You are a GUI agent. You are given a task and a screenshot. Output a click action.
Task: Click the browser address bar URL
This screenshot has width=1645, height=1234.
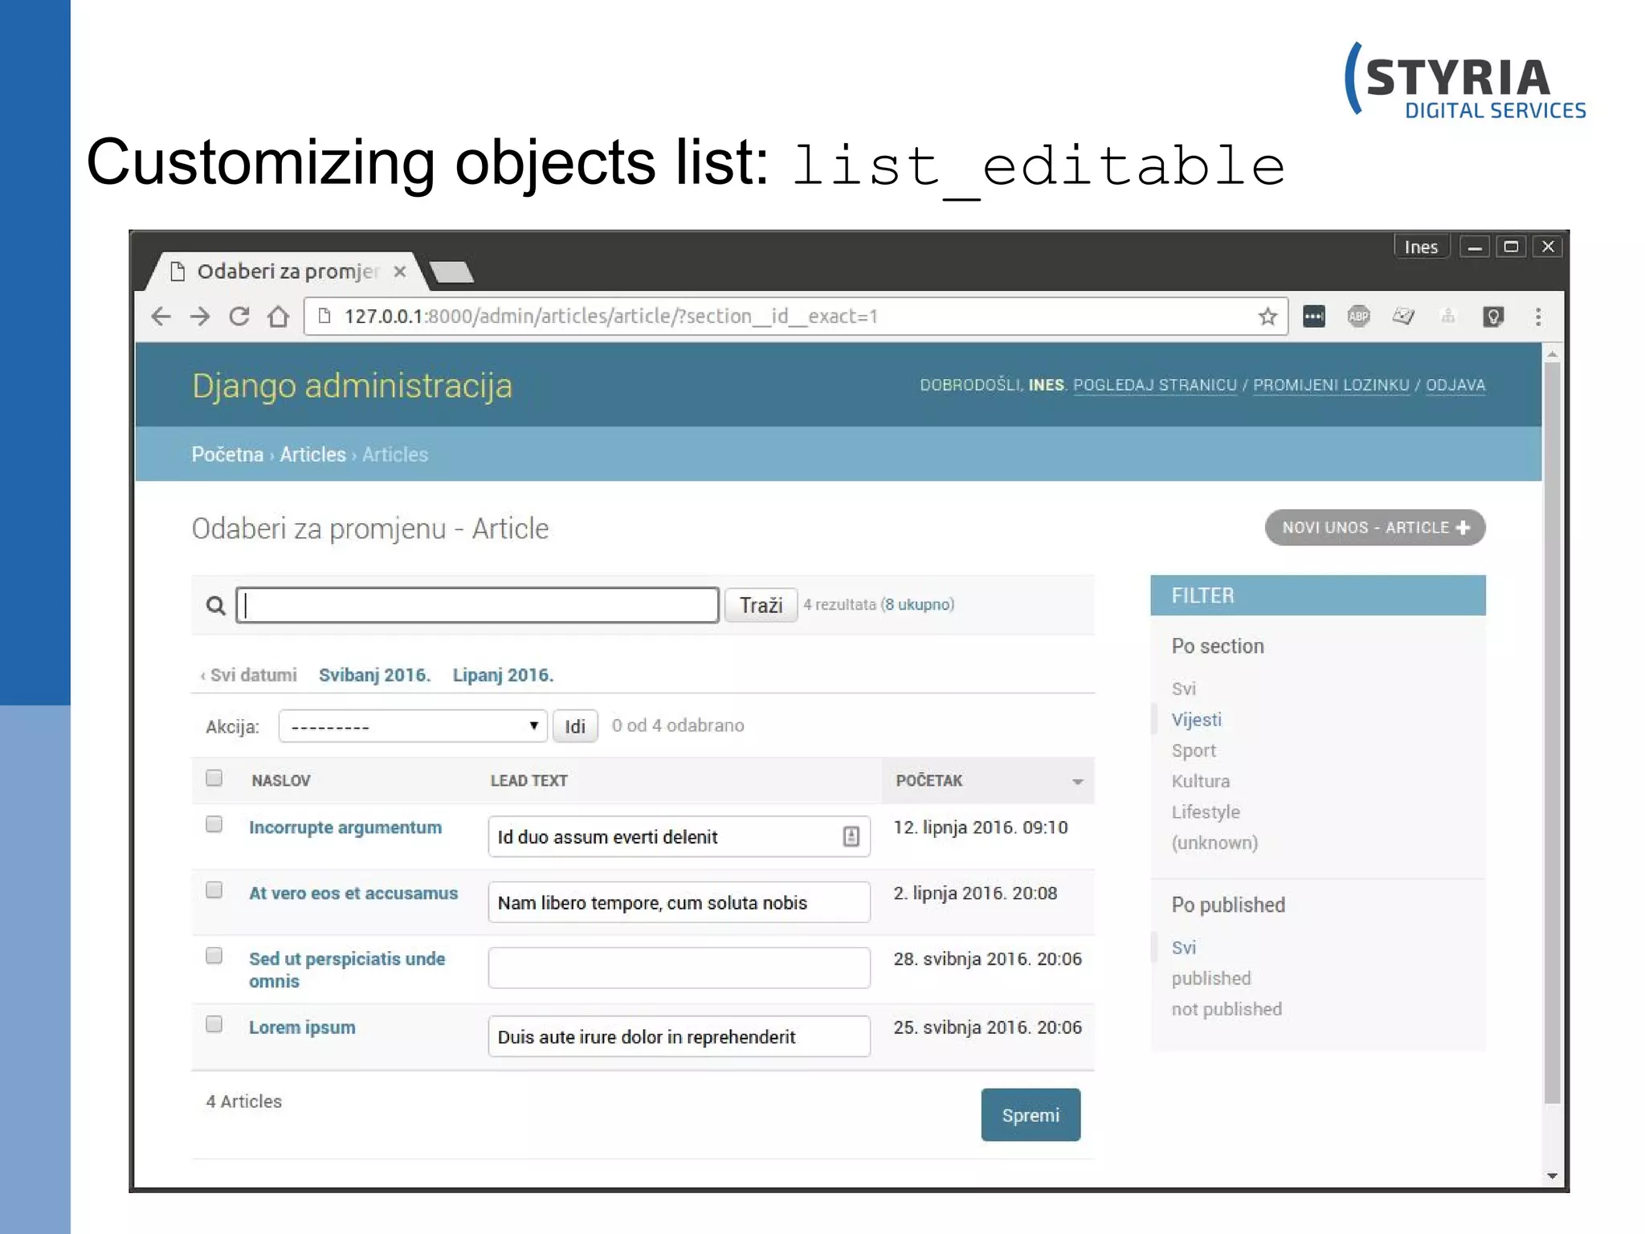click(610, 317)
